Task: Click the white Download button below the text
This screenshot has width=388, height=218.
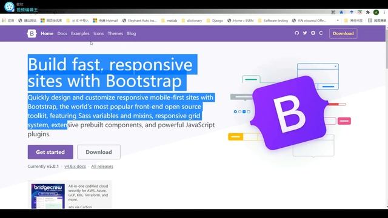Action: point(99,152)
